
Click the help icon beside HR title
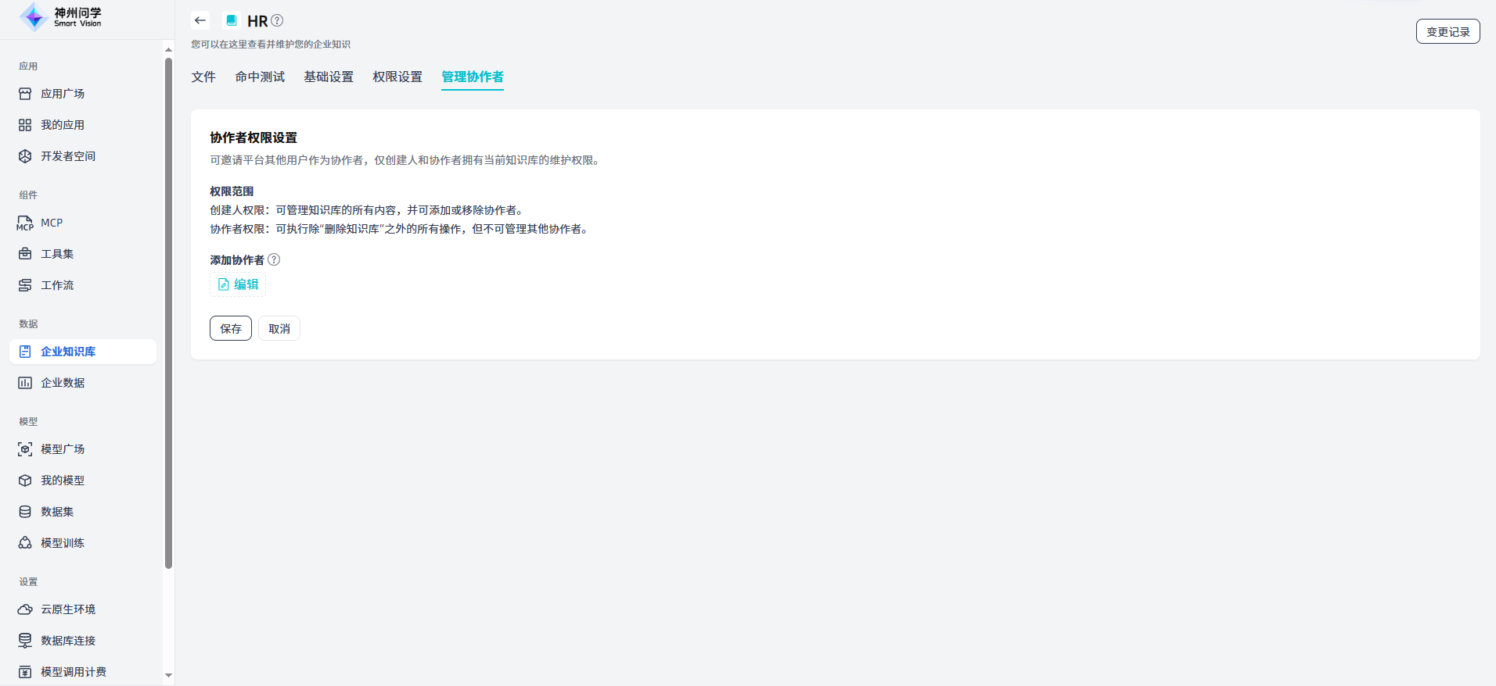[x=277, y=21]
